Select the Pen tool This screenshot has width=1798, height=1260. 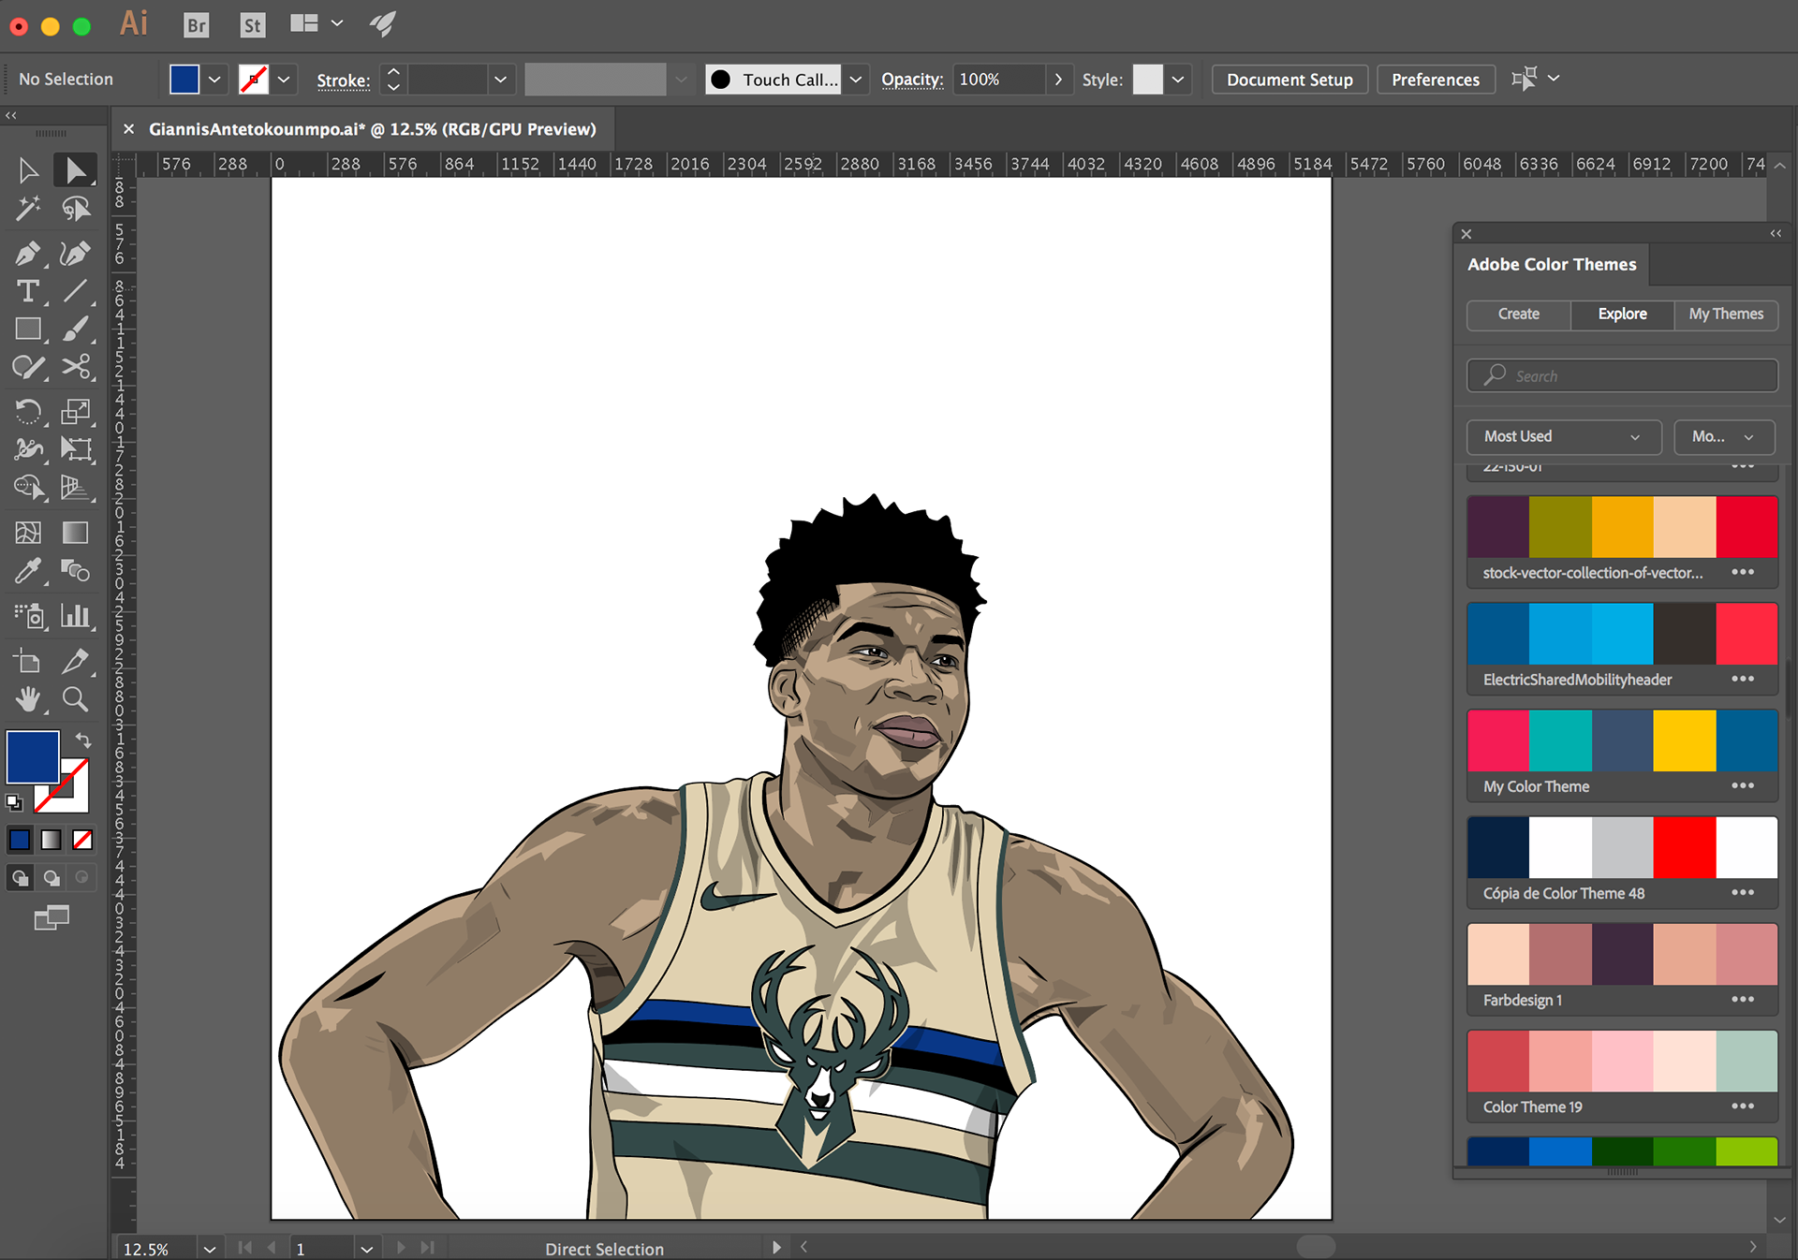[x=28, y=254]
